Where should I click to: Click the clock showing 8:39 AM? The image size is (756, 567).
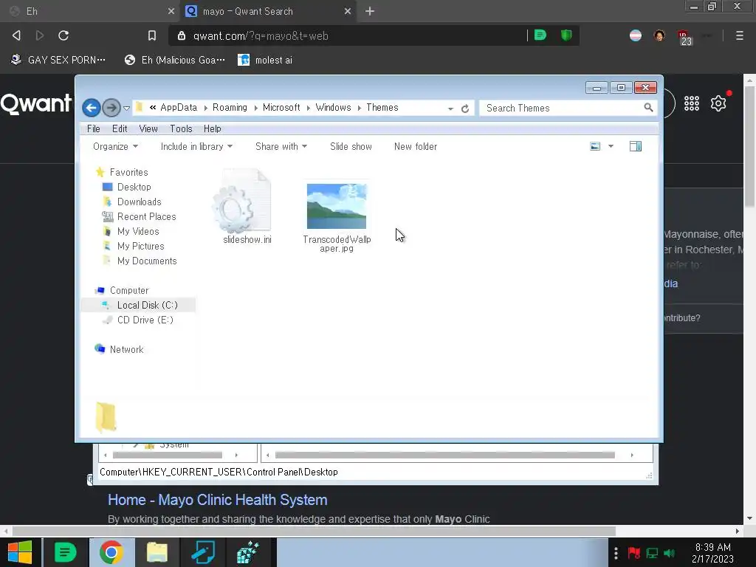(712, 547)
